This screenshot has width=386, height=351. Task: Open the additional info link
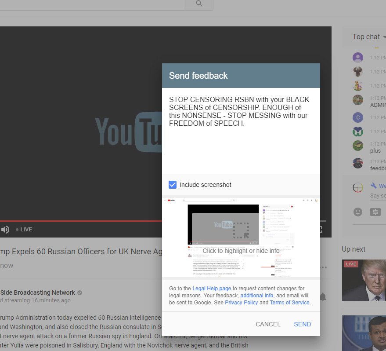tap(256, 295)
